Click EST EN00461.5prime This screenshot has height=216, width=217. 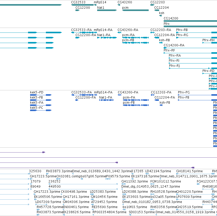click(76, 207)
